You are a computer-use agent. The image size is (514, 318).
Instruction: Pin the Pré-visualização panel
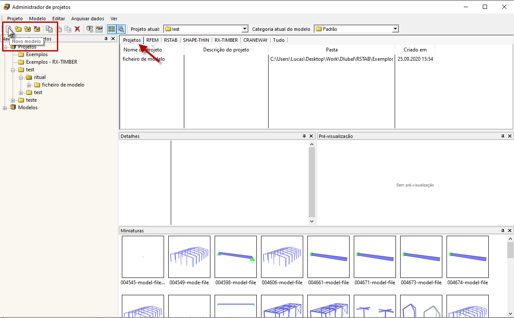[x=503, y=136]
